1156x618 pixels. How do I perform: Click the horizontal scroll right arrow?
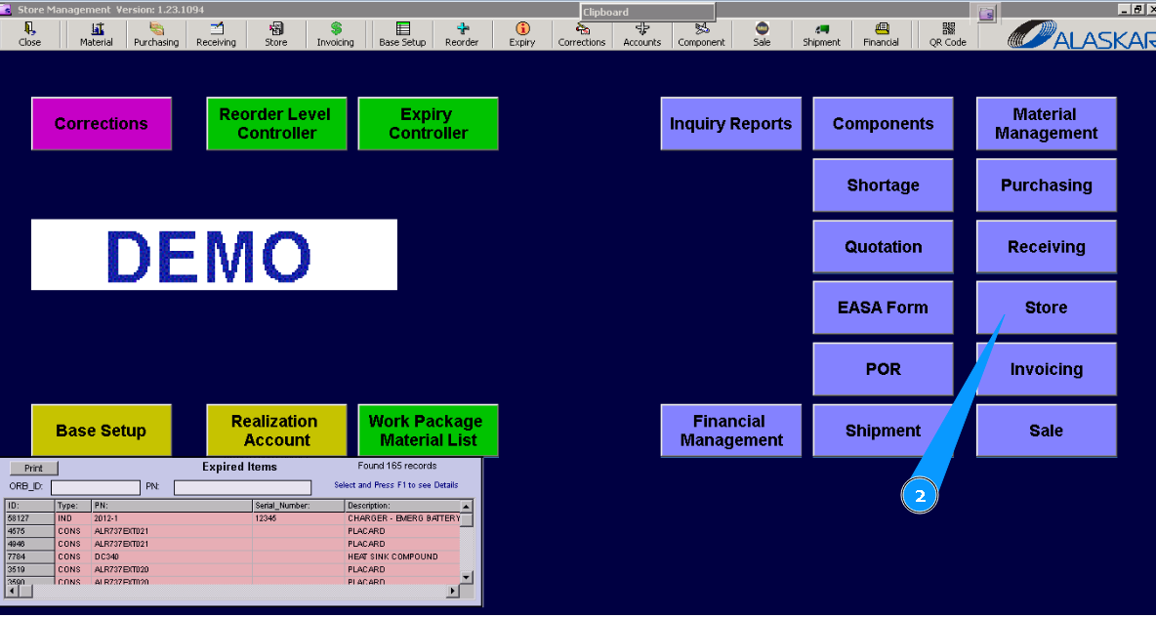453,591
